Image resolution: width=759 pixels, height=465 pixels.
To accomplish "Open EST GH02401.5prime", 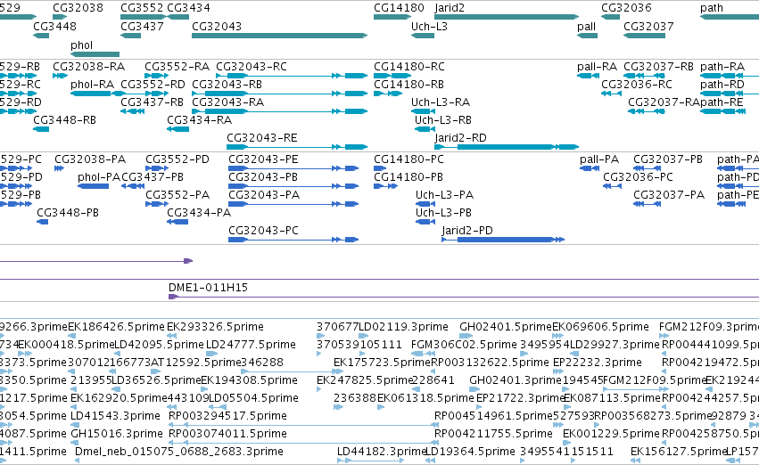I will [x=506, y=327].
